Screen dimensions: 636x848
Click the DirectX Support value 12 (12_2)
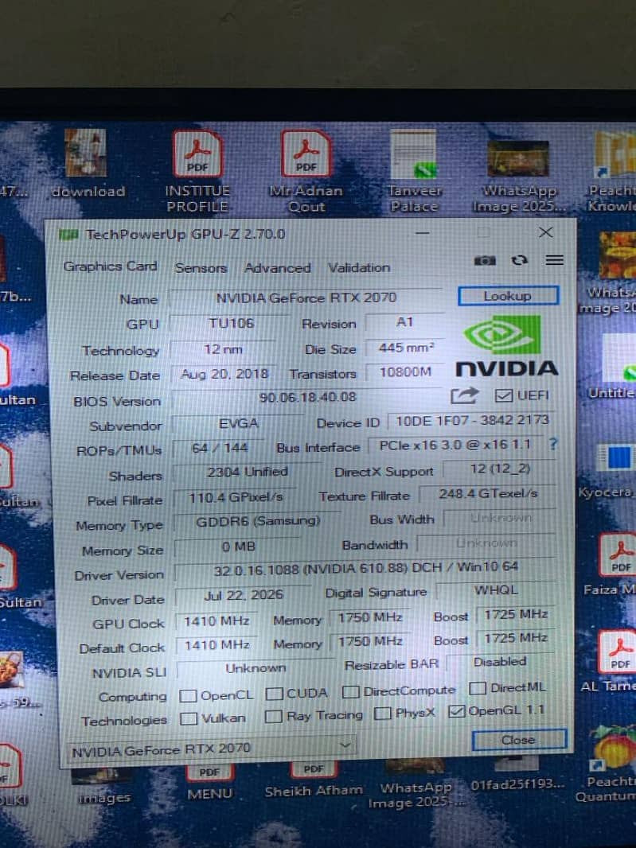[x=500, y=469]
